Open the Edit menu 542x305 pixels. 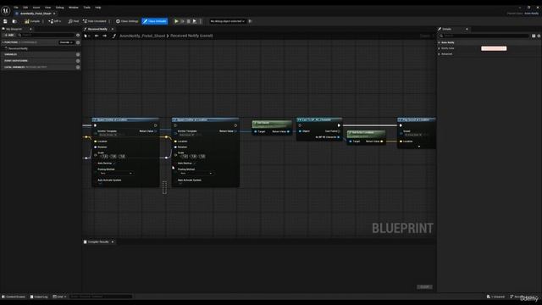pyautogui.click(x=25, y=8)
